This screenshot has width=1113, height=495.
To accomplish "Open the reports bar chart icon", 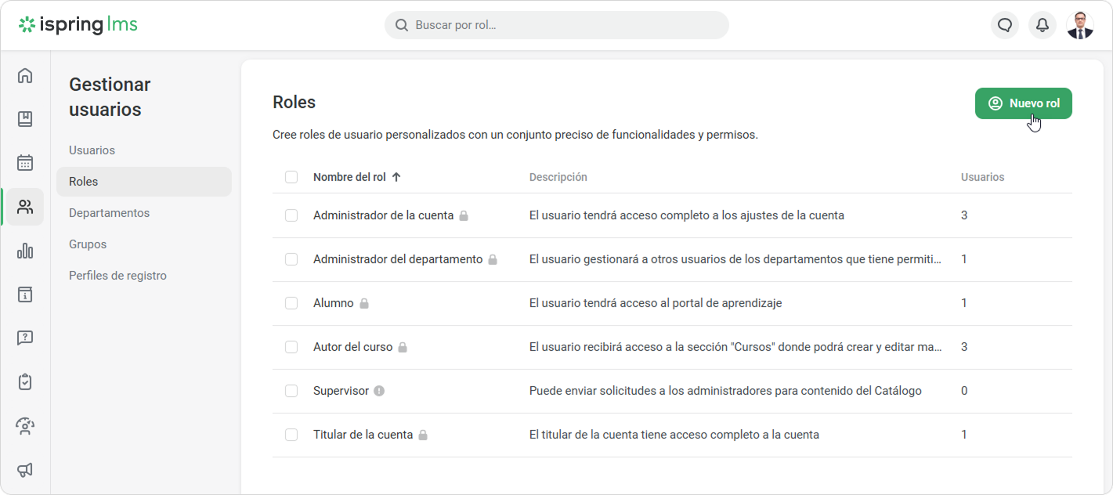I will point(25,251).
